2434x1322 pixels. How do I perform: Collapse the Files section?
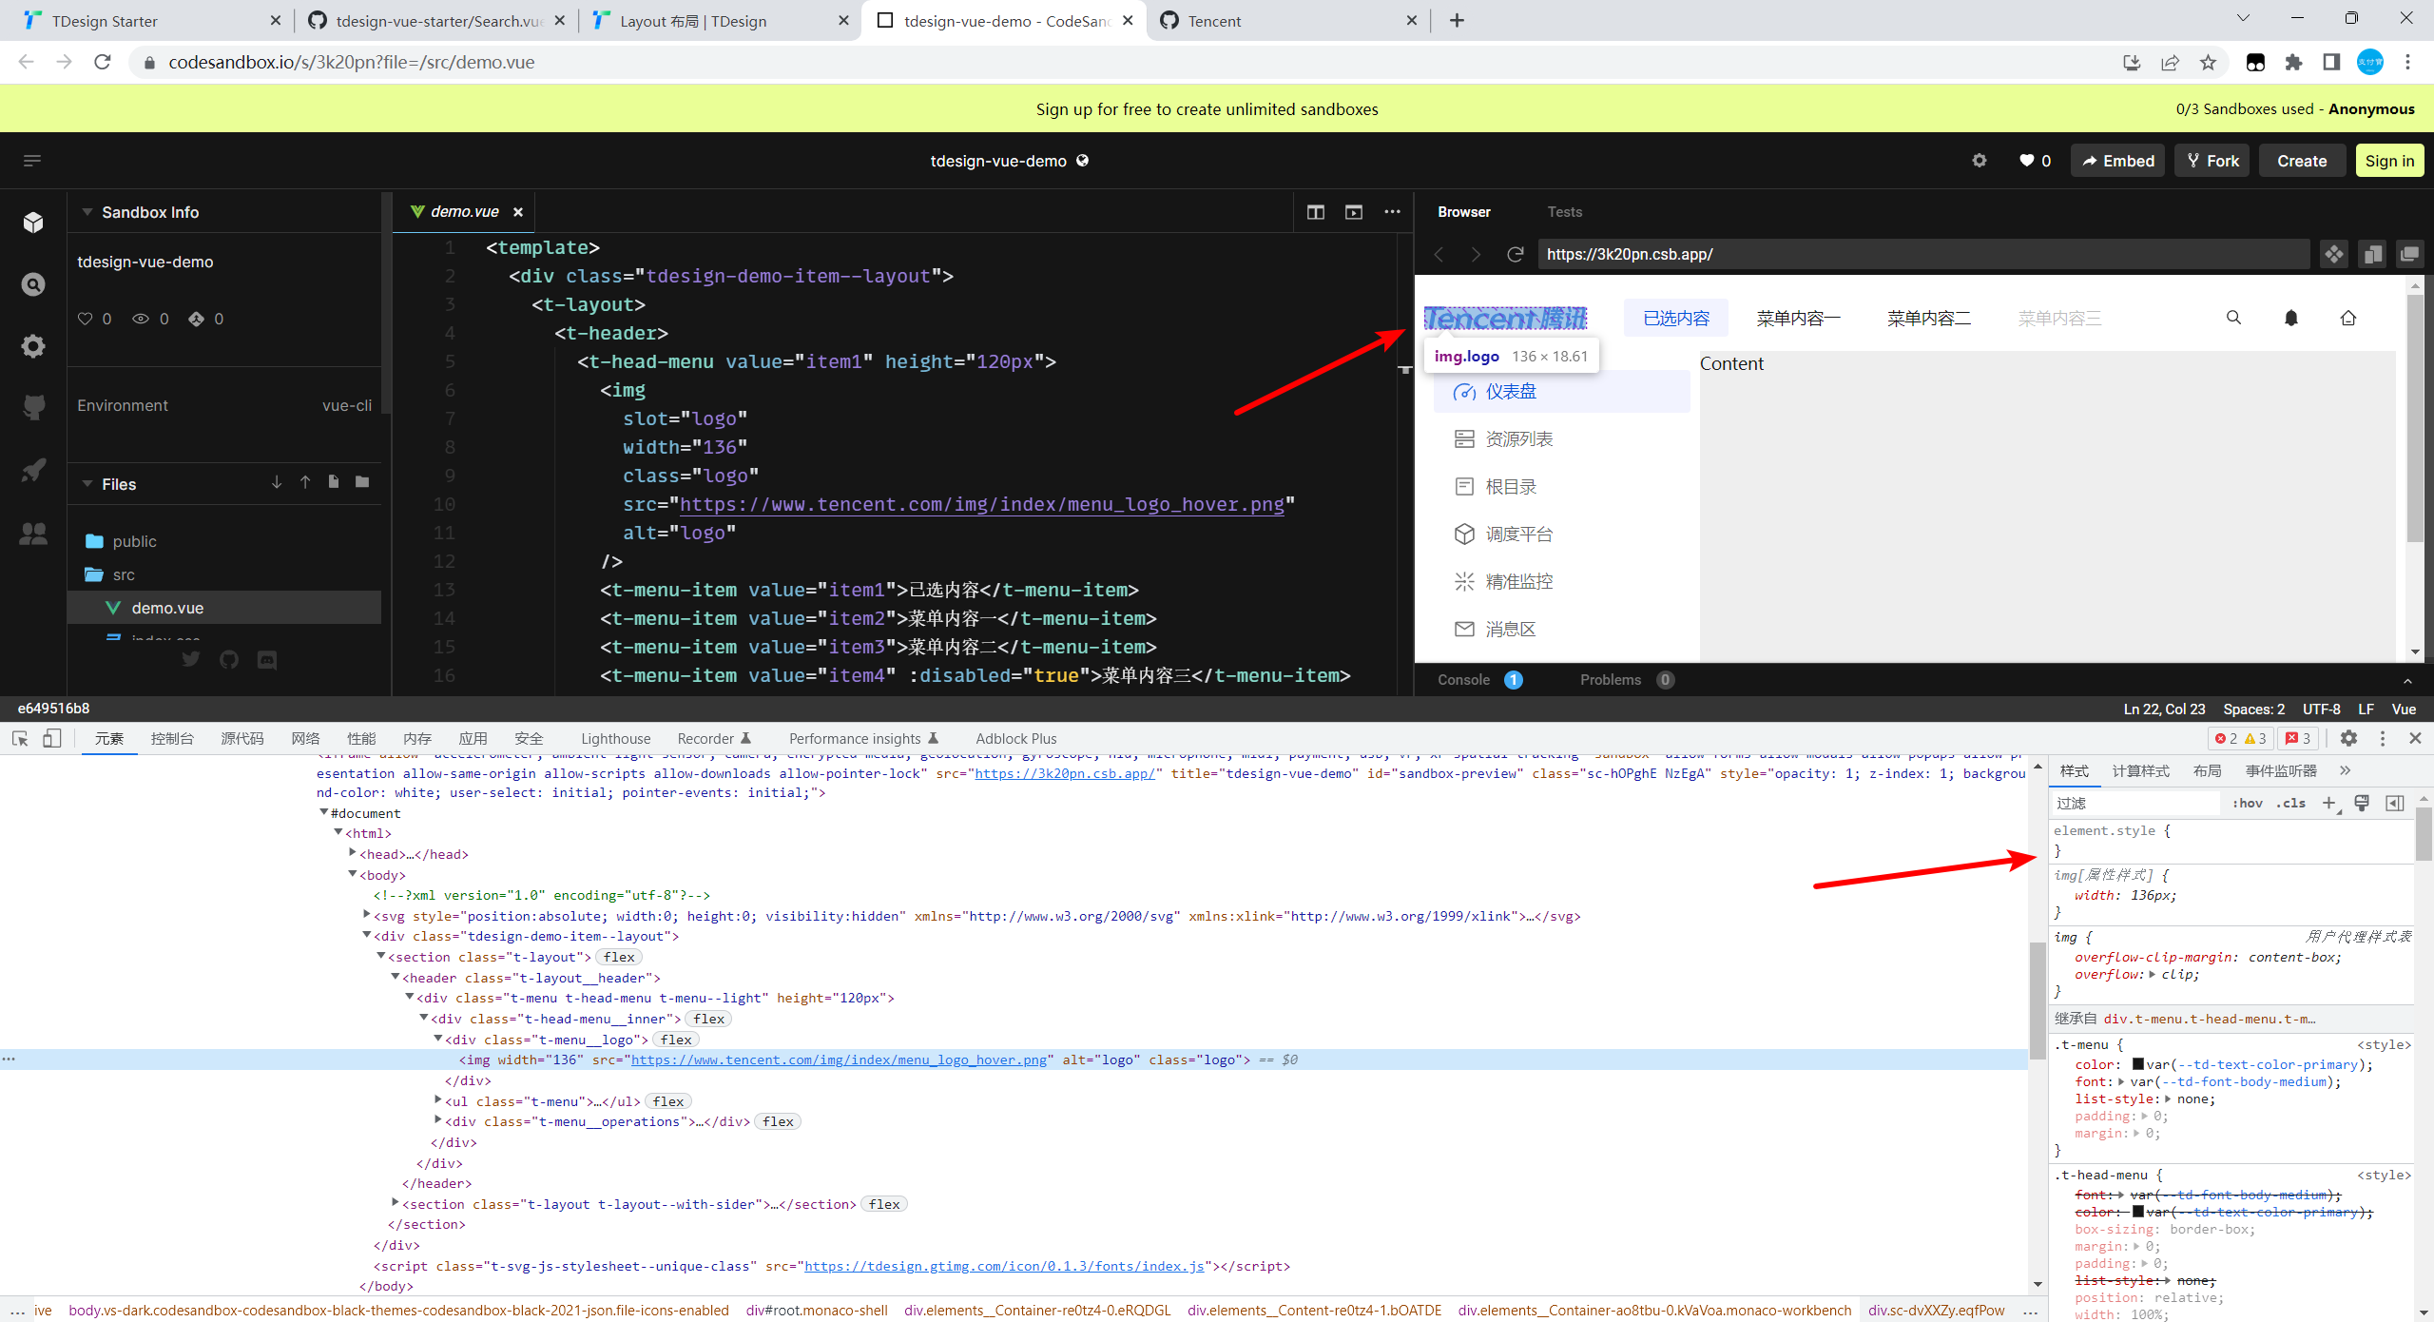(87, 483)
